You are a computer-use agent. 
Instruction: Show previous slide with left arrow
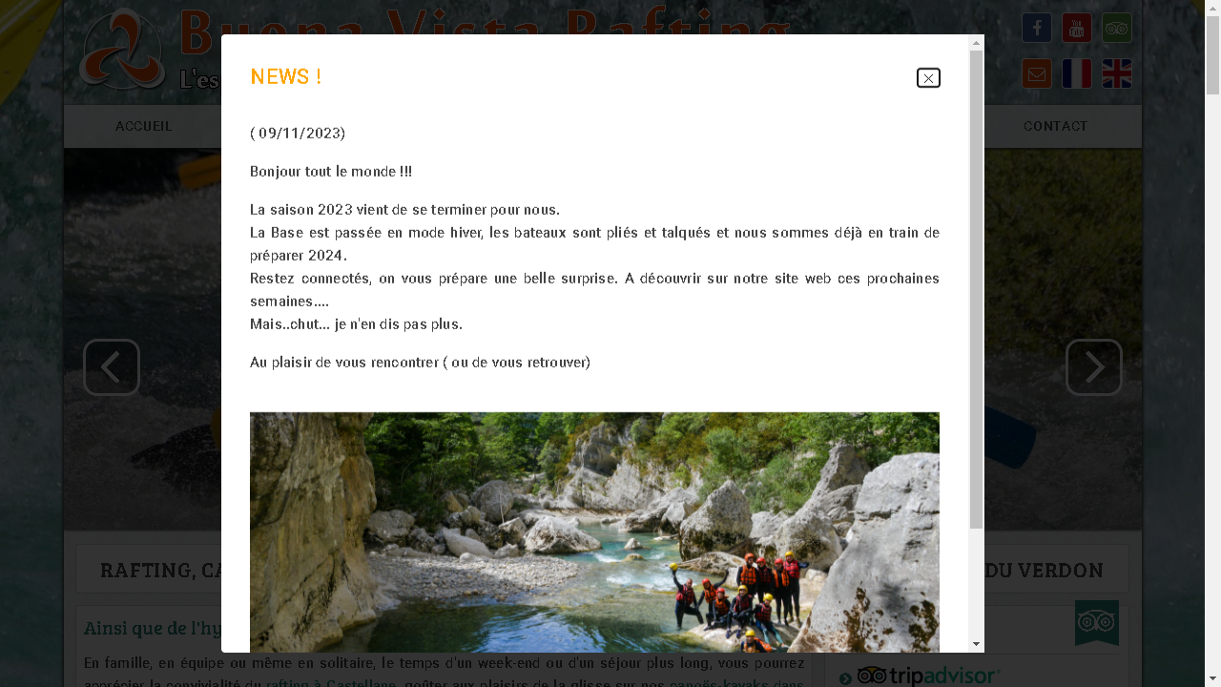point(112,367)
